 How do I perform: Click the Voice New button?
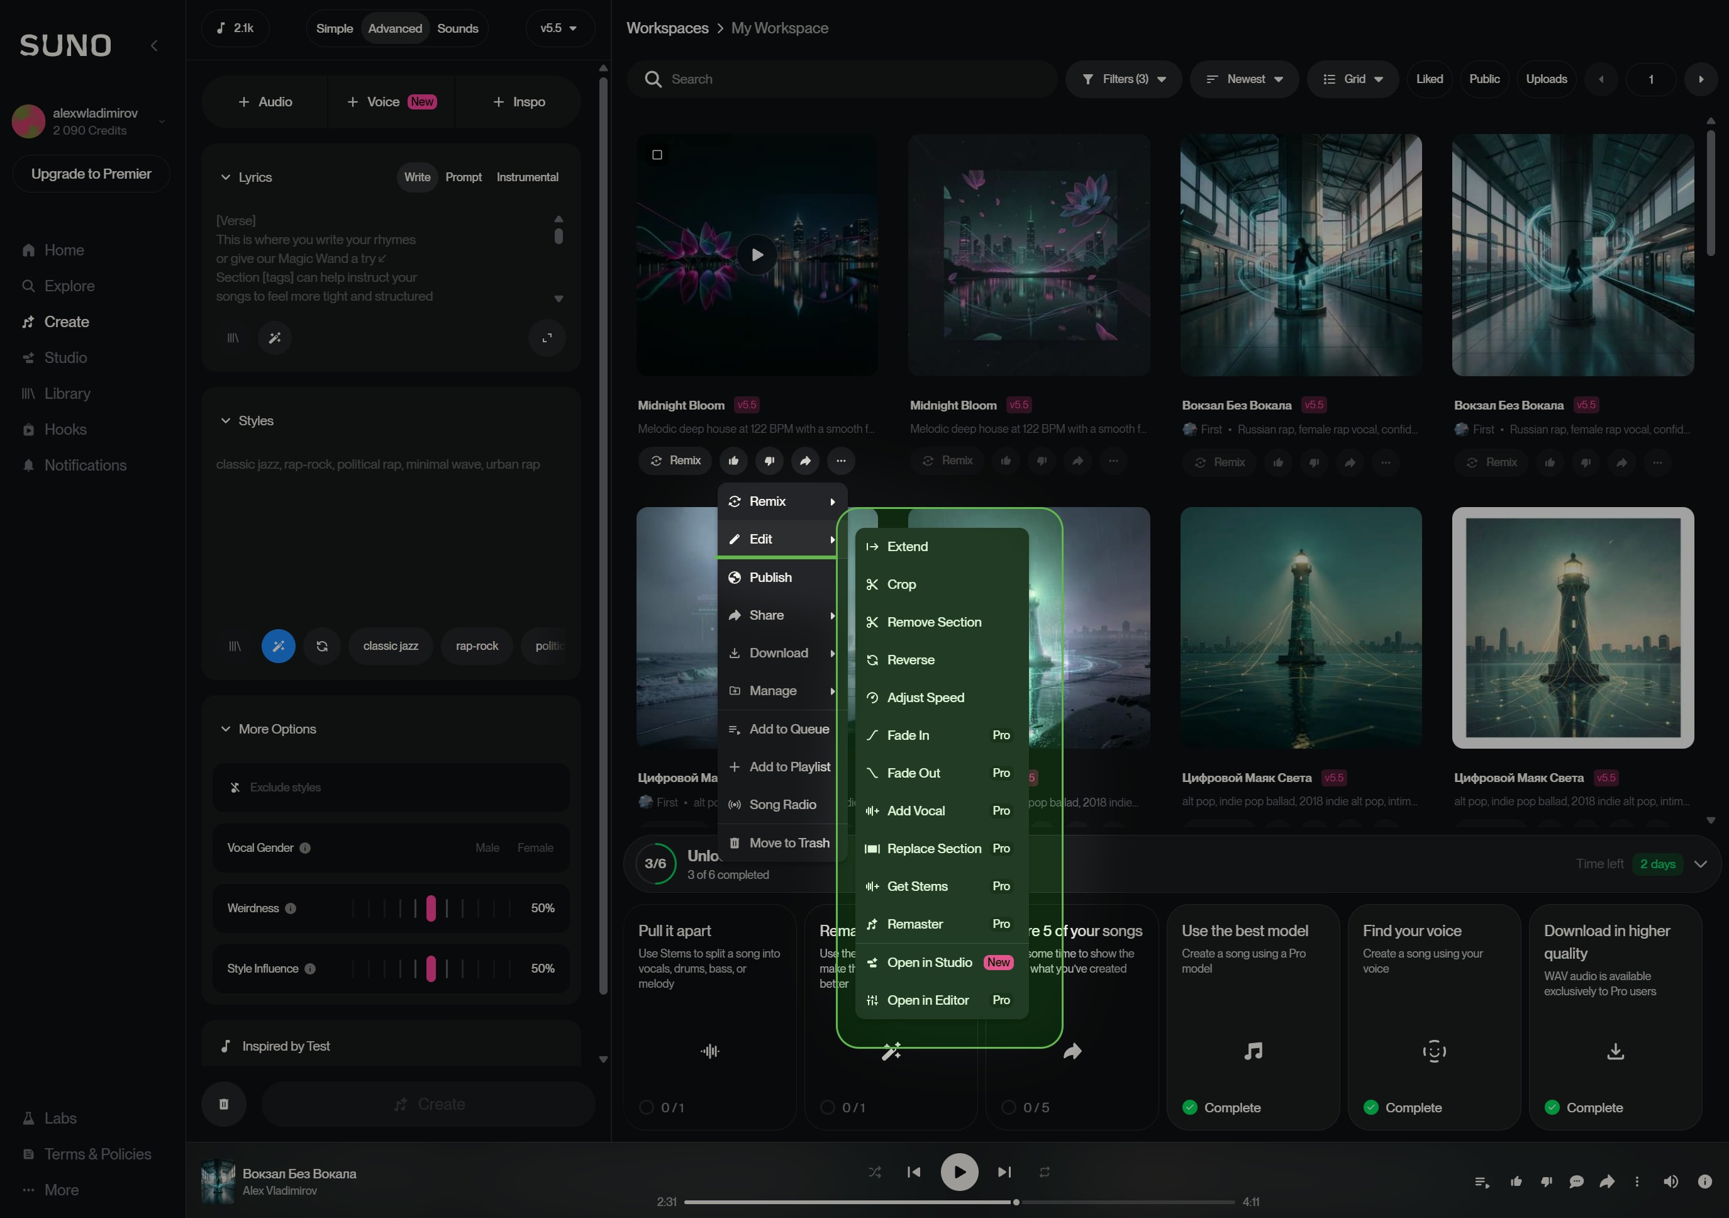[392, 102]
